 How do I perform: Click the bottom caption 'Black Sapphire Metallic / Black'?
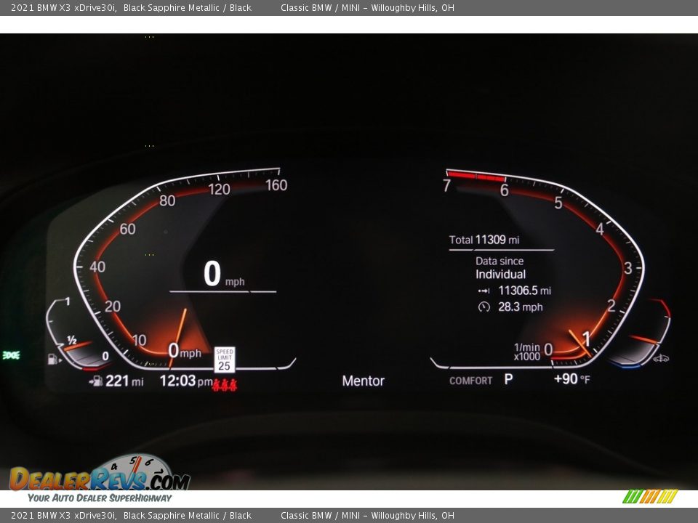pyautogui.click(x=188, y=516)
